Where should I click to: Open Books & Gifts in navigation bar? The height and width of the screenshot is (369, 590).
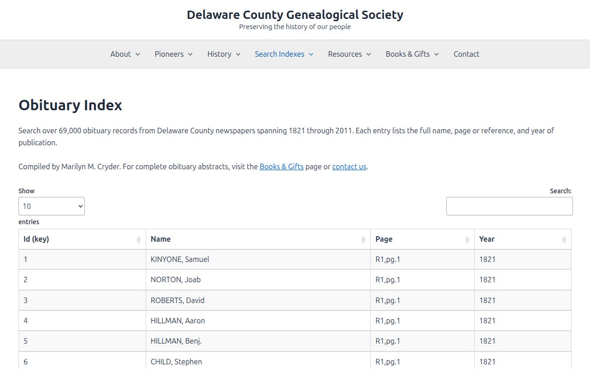407,54
